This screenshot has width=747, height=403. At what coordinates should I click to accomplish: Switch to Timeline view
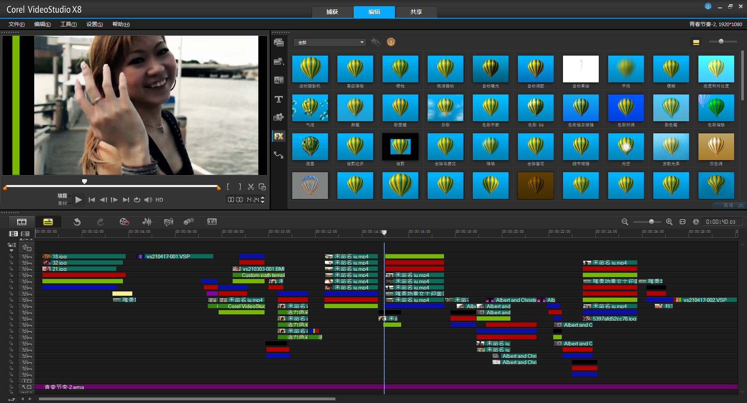pos(48,222)
